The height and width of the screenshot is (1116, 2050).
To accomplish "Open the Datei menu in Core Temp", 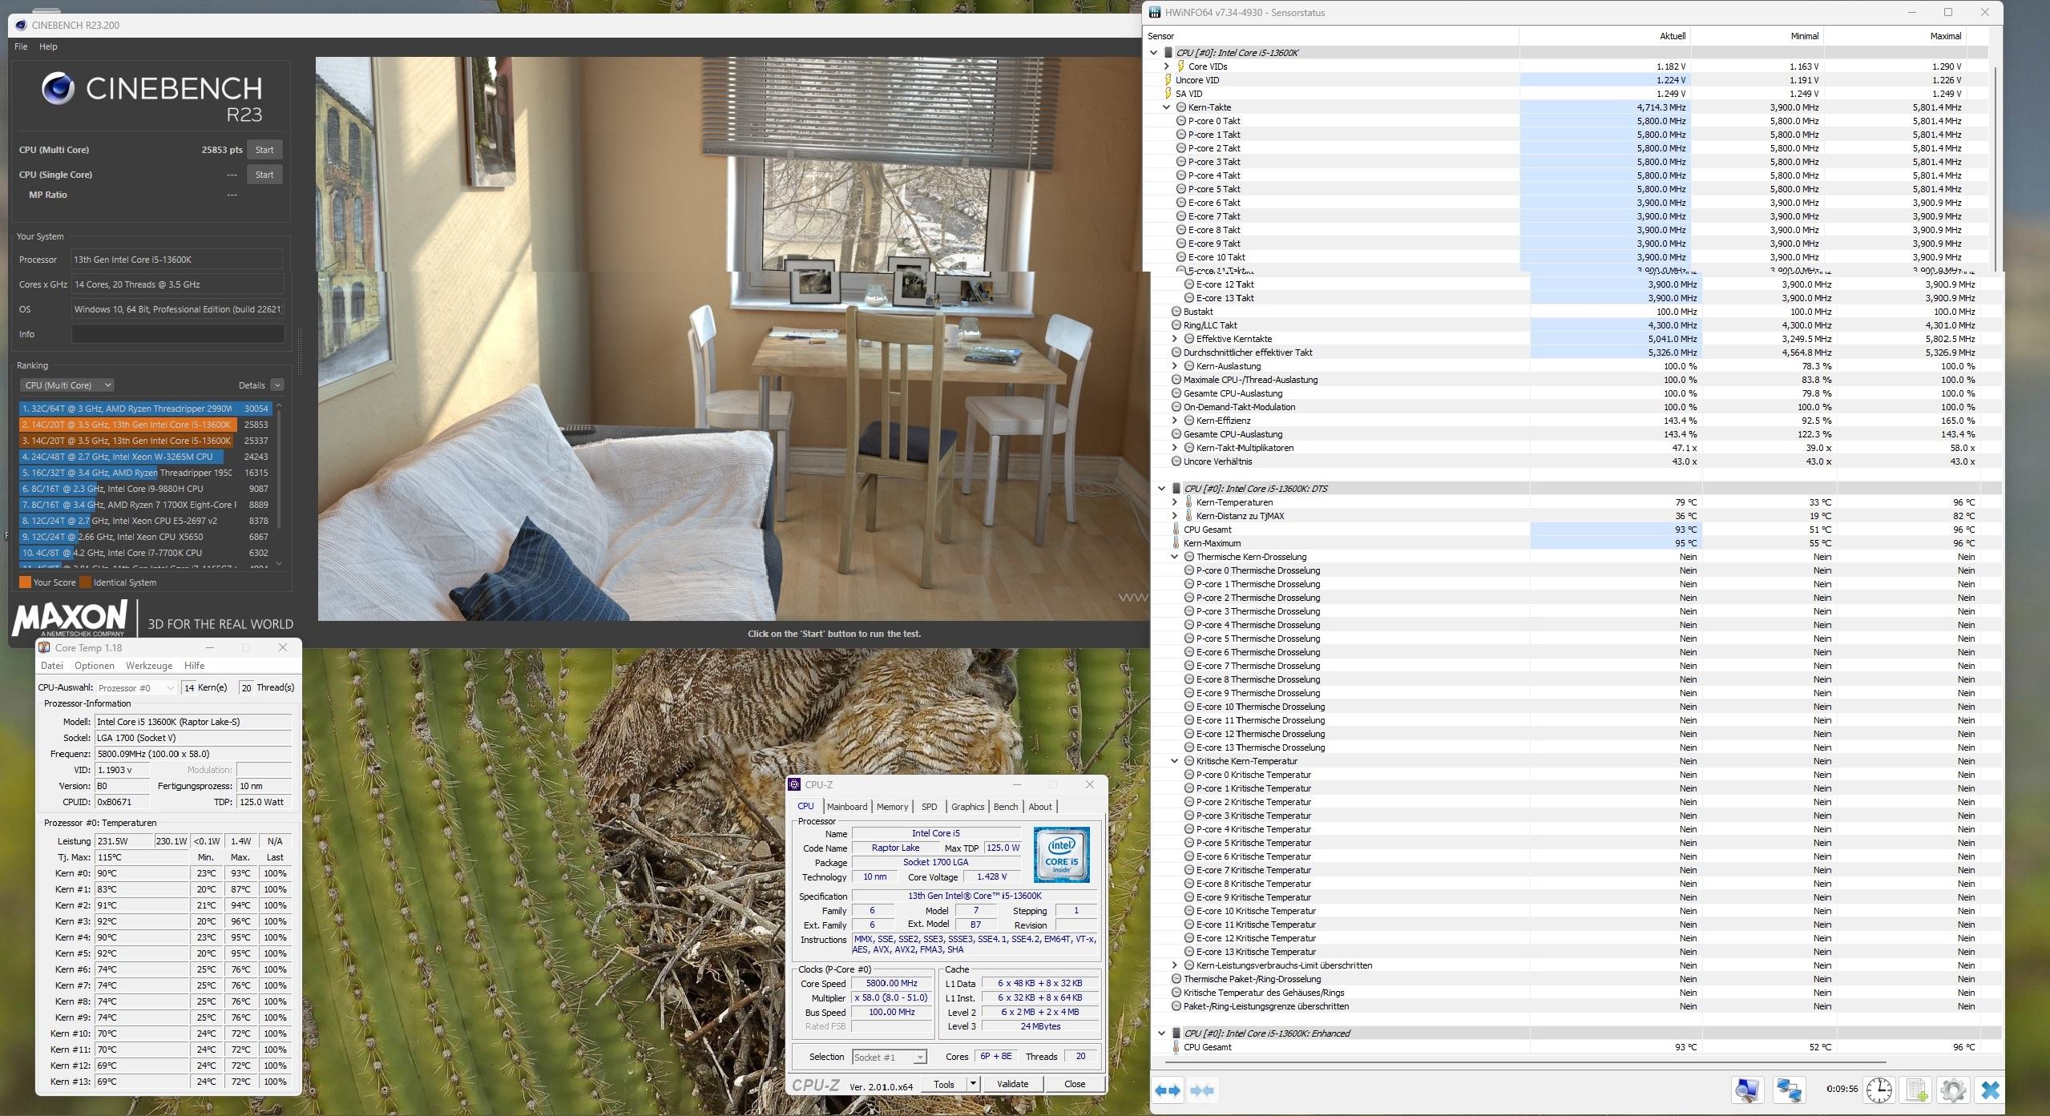I will click(x=52, y=666).
